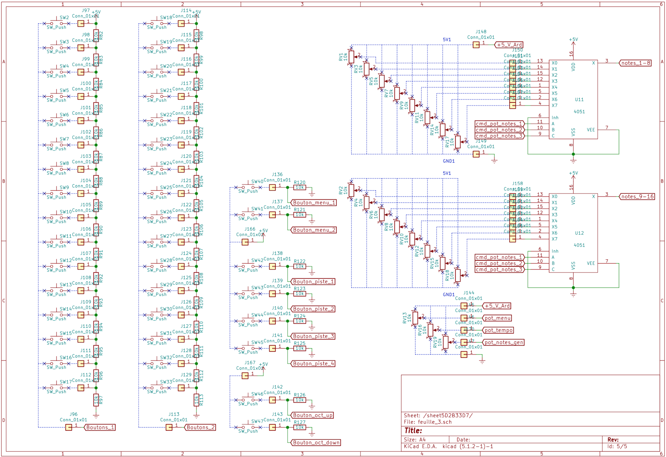Click resistor R120 symbol

point(299,187)
